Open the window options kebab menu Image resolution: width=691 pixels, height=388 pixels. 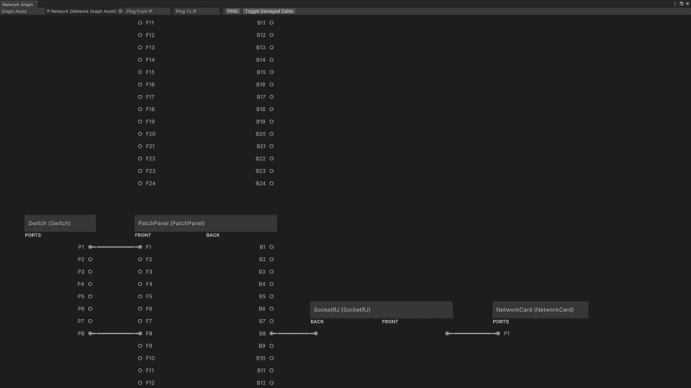click(x=675, y=3)
